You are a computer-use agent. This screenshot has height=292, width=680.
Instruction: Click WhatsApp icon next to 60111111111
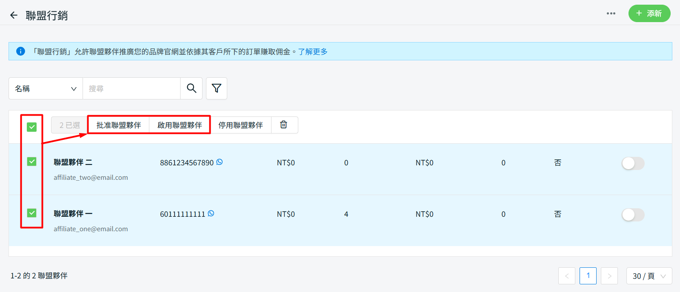pos(211,213)
